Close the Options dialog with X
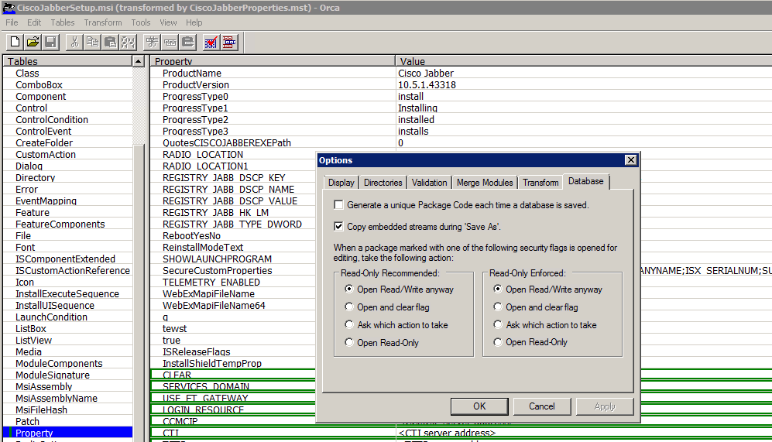Viewport: 772px width, 442px height. pyautogui.click(x=631, y=160)
